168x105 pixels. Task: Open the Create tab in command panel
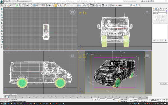point(153,9)
